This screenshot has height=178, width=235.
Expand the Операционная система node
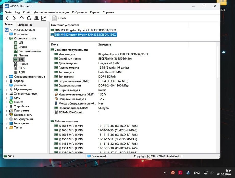point(6,77)
